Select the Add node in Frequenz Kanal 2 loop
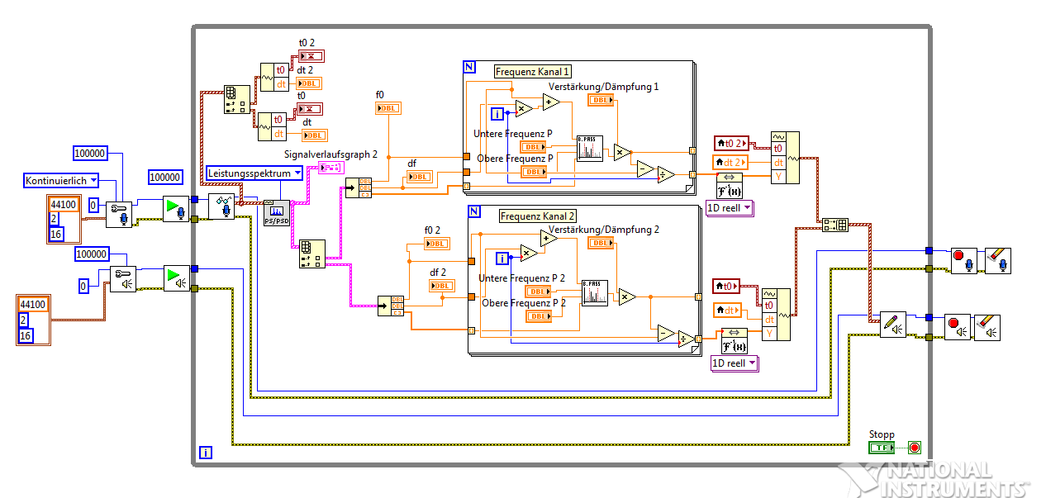 [x=549, y=239]
